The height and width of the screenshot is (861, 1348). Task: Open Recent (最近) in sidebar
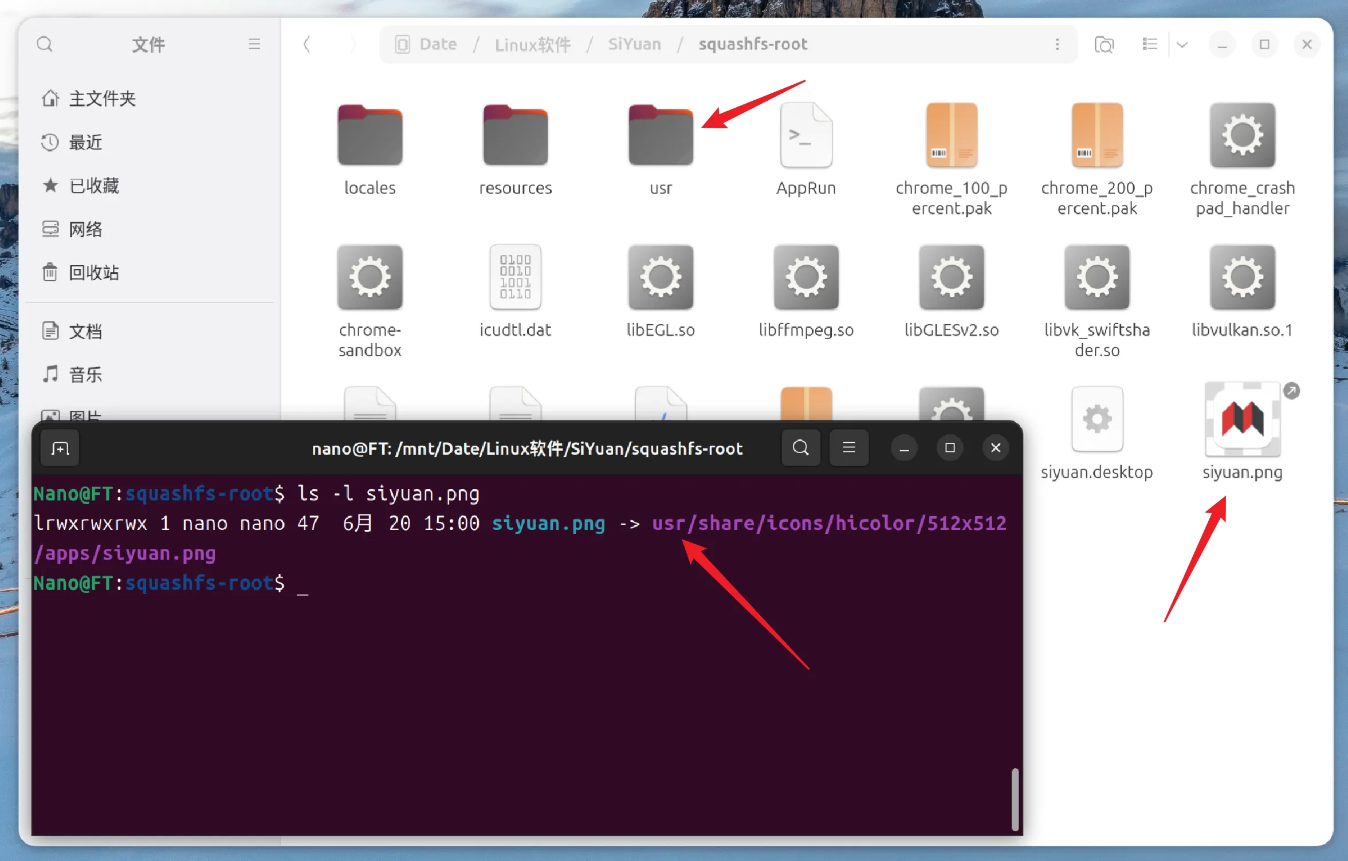point(150,142)
